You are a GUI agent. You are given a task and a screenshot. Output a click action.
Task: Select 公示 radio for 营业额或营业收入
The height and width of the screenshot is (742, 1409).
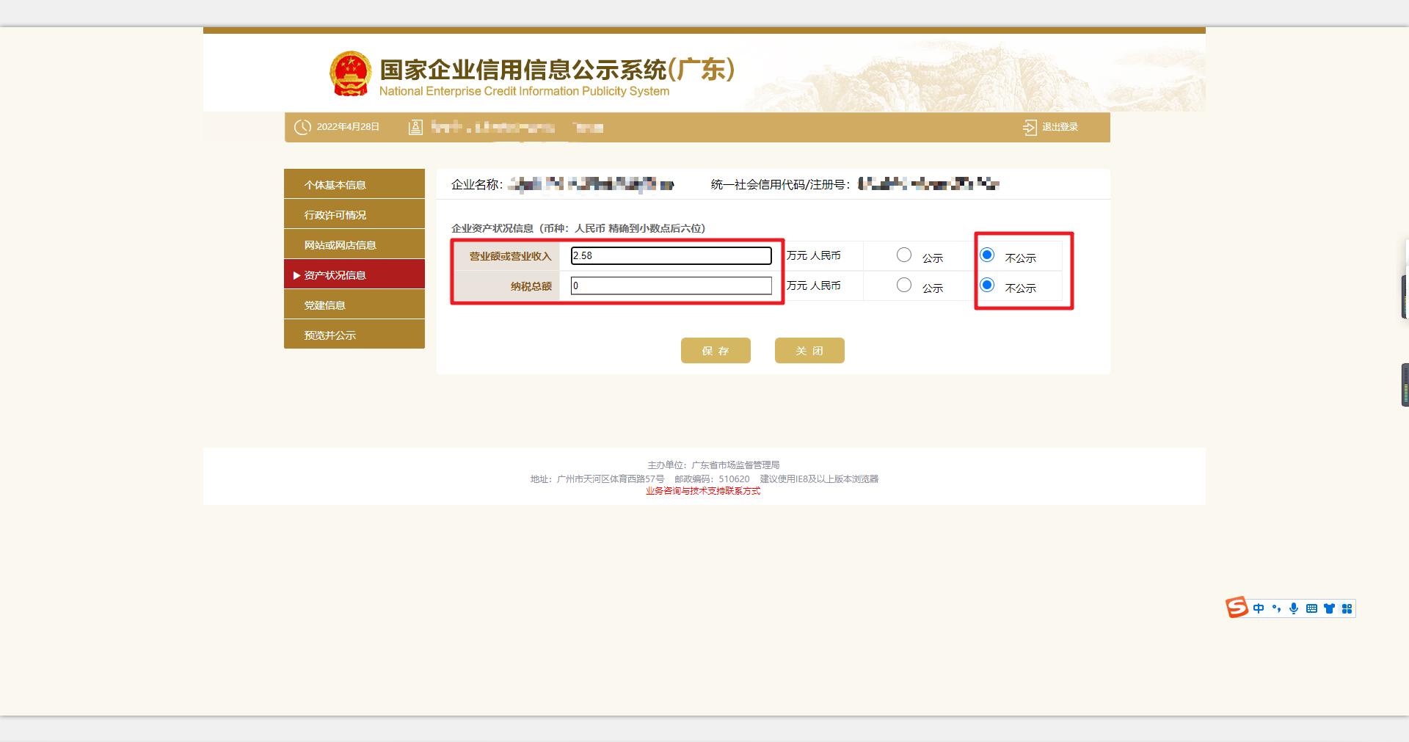(x=903, y=255)
